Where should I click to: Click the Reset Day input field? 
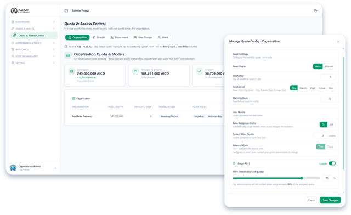pos(328,77)
